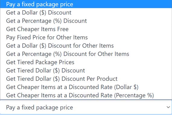Viewport: 172px width, 115px height.
Task: Pick 'Get Cheaper Items at a Discounted Rate (Percentage %)'
Action: coord(86,95)
